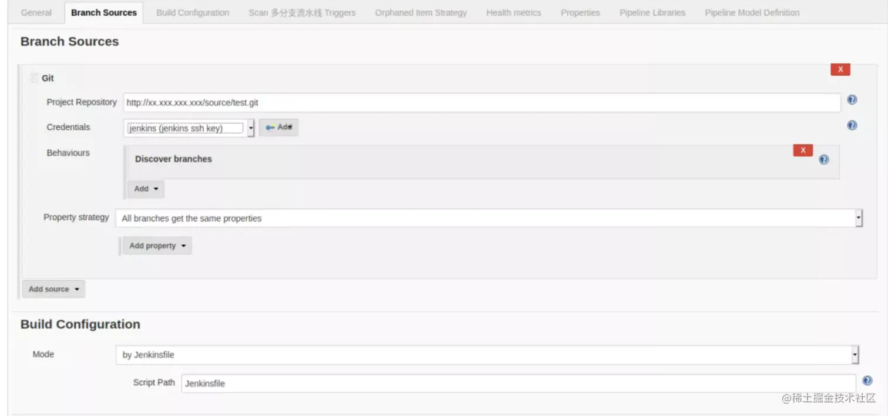Open help for Script Path field
The height and width of the screenshot is (416, 888).
(x=867, y=381)
